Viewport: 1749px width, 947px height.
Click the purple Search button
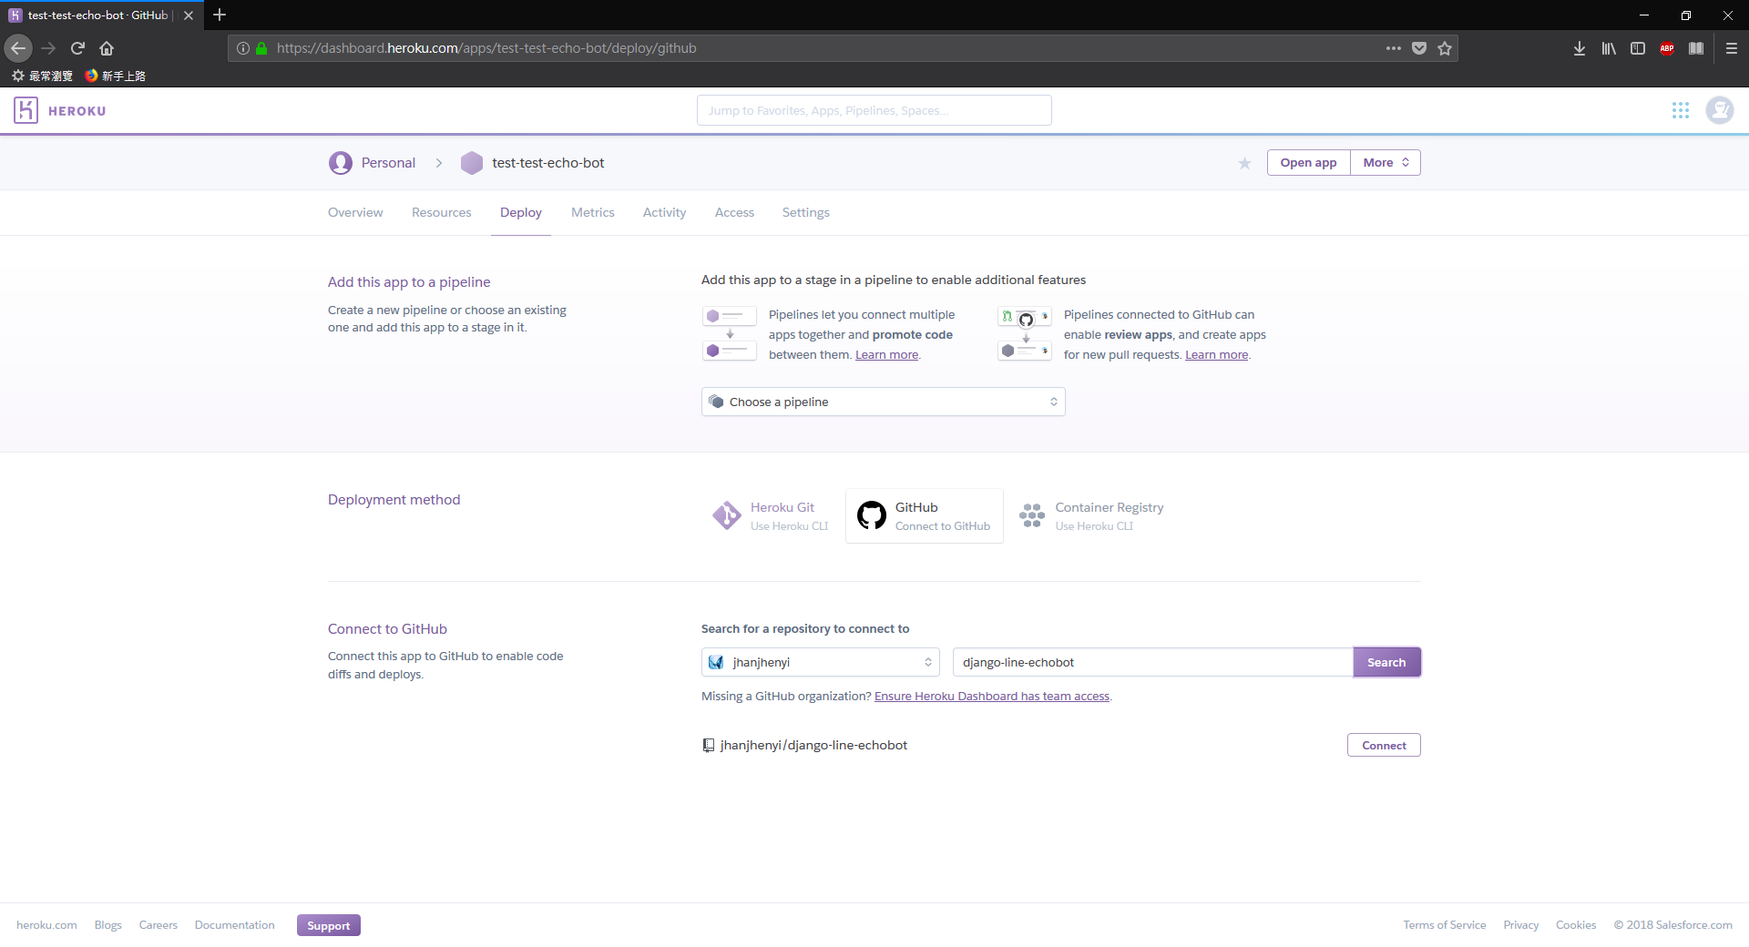click(x=1386, y=662)
